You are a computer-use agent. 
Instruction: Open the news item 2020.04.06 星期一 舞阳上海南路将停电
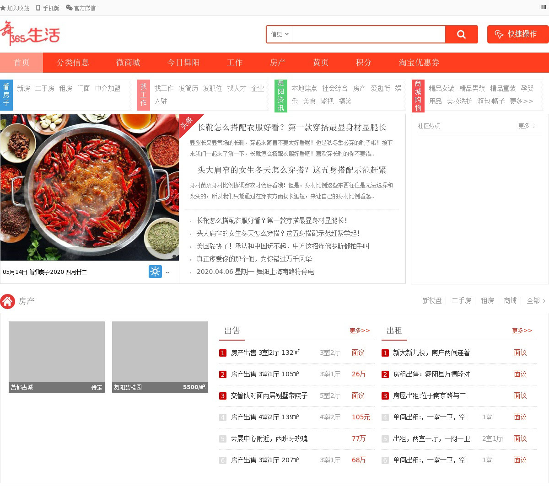pyautogui.click(x=255, y=272)
